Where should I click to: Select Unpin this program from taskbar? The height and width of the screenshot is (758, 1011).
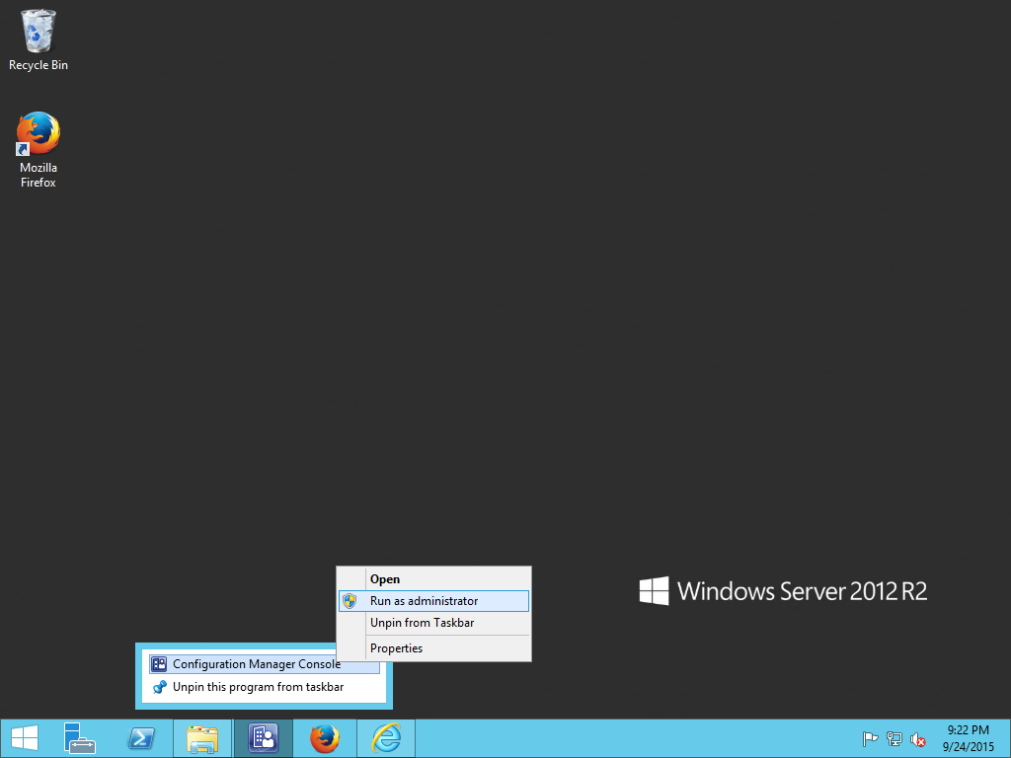(x=265, y=687)
